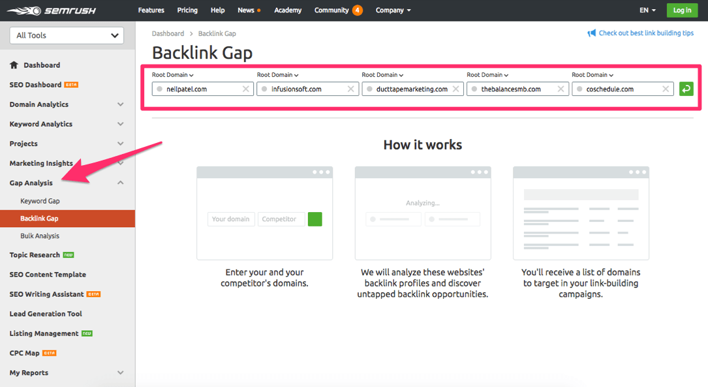This screenshot has height=387, width=708.
Task: Click the Analyzing illustration card
Action: click(x=423, y=213)
